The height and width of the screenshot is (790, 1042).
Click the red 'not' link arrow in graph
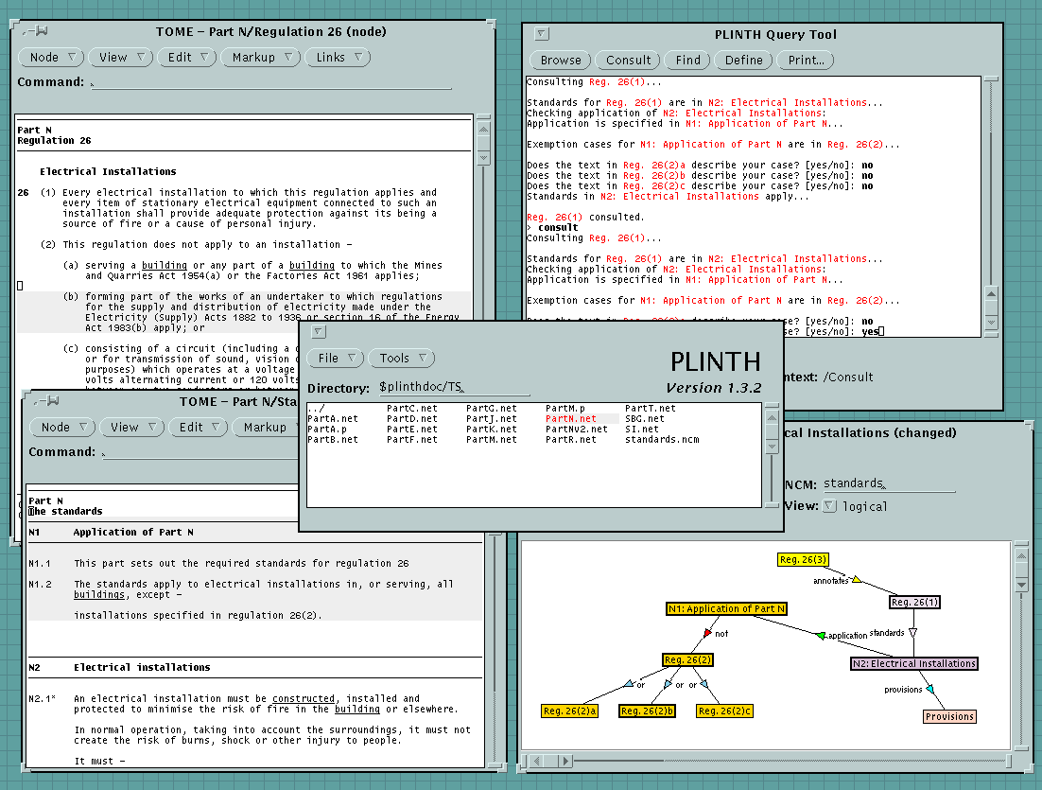point(707,633)
